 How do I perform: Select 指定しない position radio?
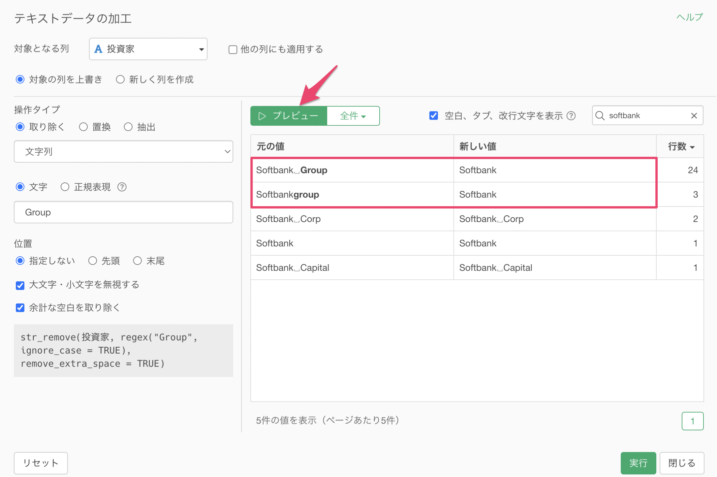pos(20,261)
